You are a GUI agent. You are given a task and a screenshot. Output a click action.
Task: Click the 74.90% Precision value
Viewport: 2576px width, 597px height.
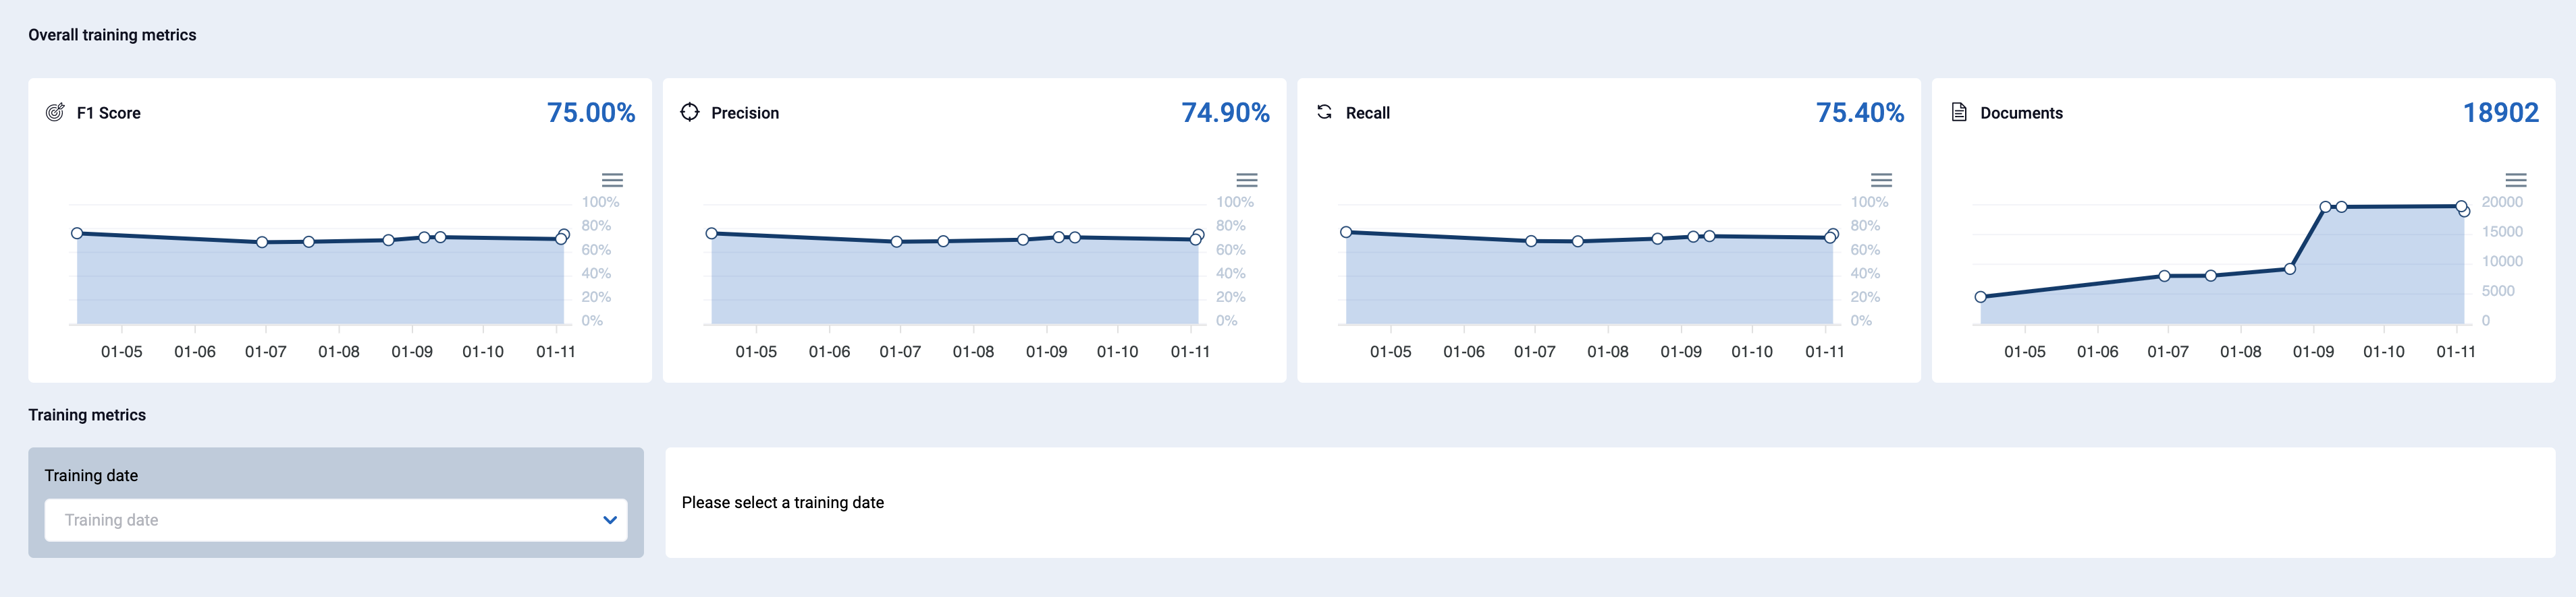(x=1225, y=113)
